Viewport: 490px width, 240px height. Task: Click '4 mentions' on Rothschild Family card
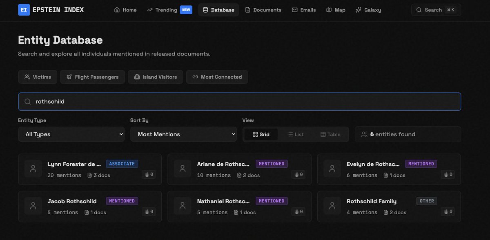point(362,212)
